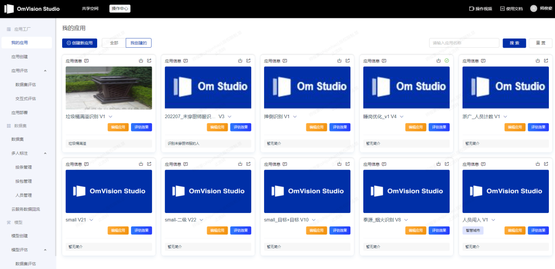
Task: Click the download icon on 垃圾桶满溢识别 card
Action: 141,61
